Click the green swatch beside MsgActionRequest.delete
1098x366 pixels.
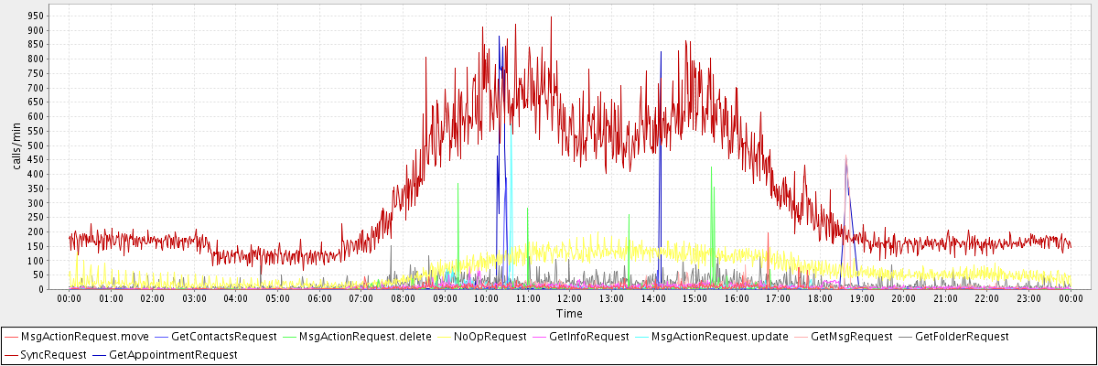pos(289,337)
